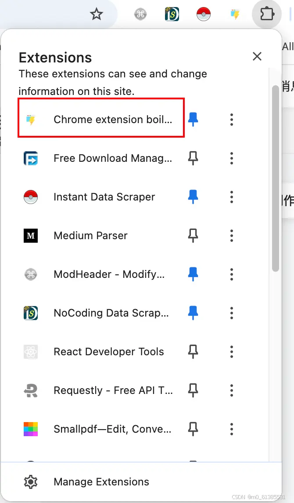
Task: Open Manage Extensions link
Action: tap(101, 482)
